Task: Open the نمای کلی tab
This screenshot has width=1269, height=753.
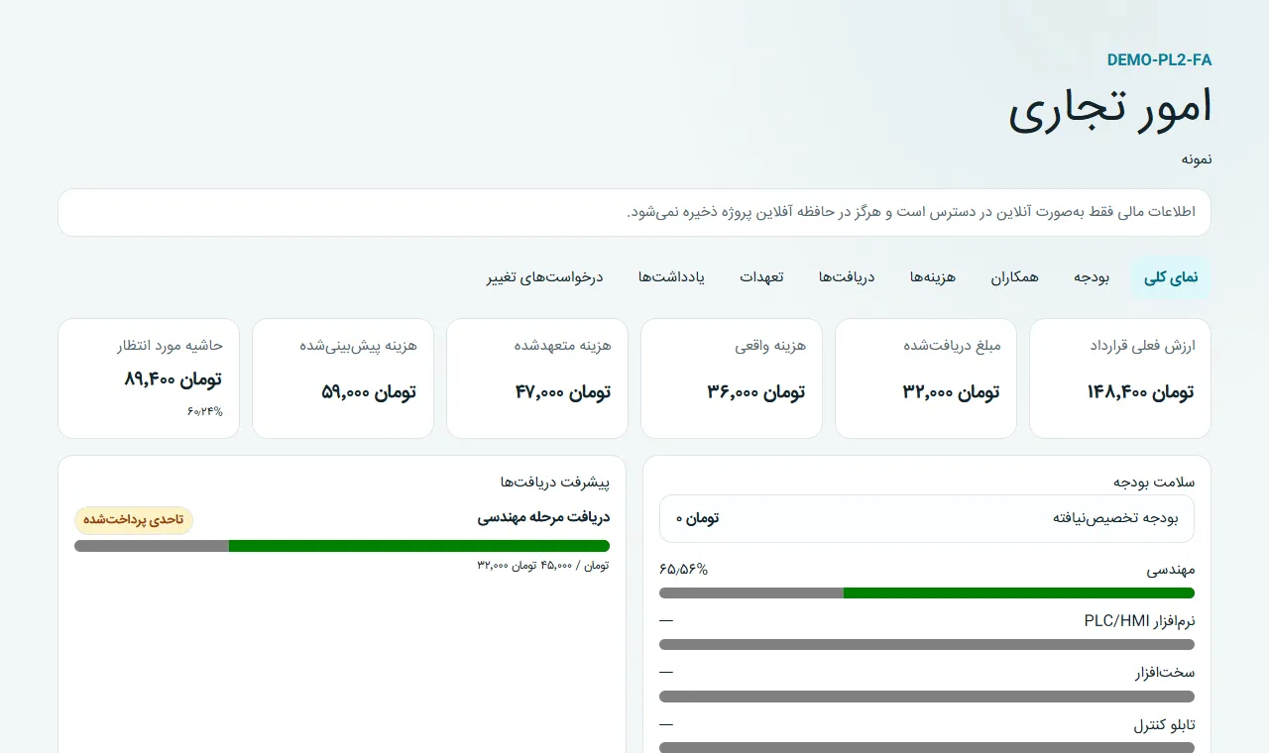Action: click(1171, 277)
